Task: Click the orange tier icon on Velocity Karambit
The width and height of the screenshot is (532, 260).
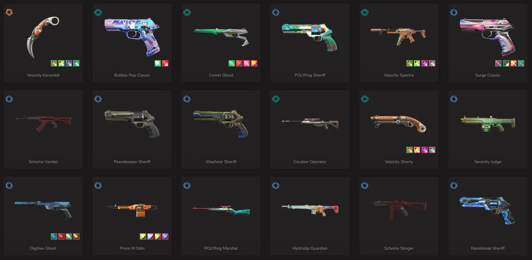Action: [9, 13]
